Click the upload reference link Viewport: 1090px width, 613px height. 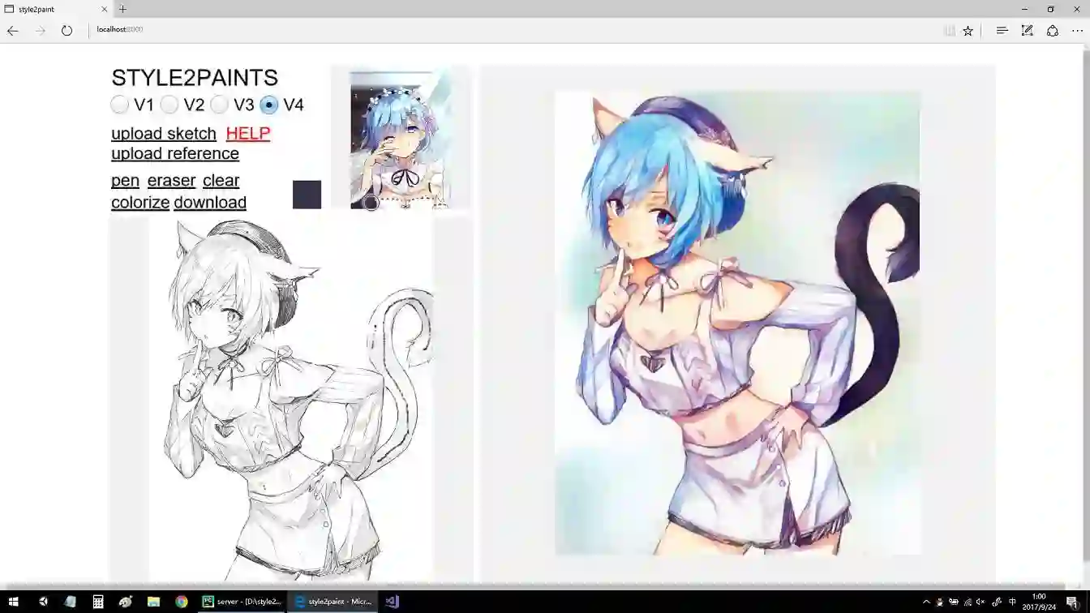pyautogui.click(x=175, y=154)
